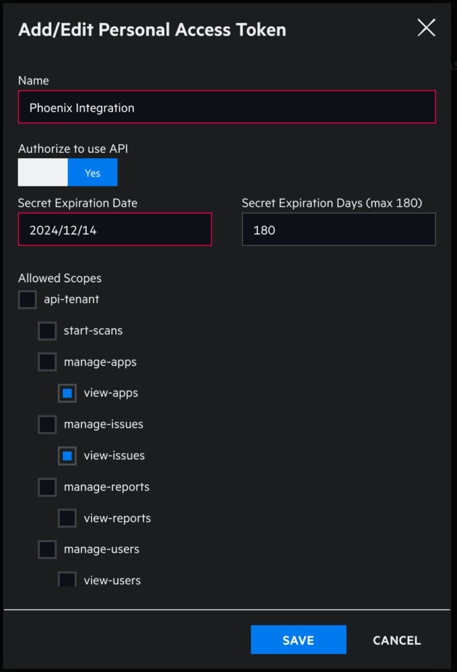The width and height of the screenshot is (457, 672).
Task: Enable the start-scans scope
Action: [47, 331]
